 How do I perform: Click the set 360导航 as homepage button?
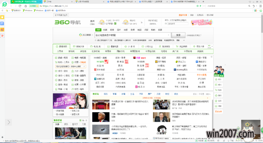pyautogui.click(x=61, y=15)
